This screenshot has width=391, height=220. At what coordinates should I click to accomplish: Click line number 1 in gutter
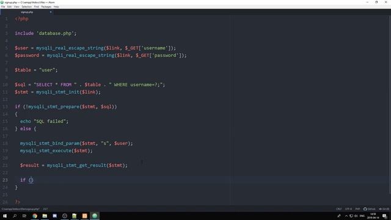tap(6, 19)
